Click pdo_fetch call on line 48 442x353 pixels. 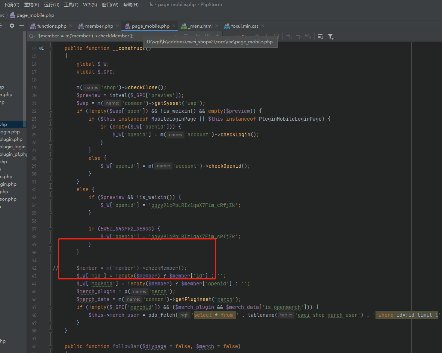(x=161, y=315)
